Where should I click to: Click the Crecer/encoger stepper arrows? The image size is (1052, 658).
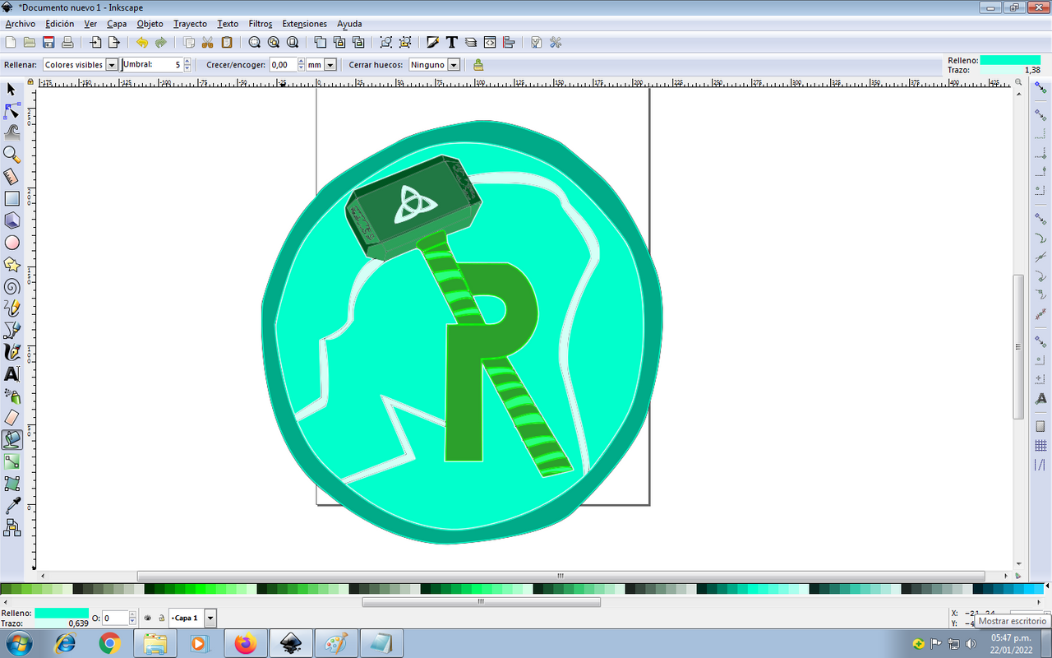pos(301,64)
